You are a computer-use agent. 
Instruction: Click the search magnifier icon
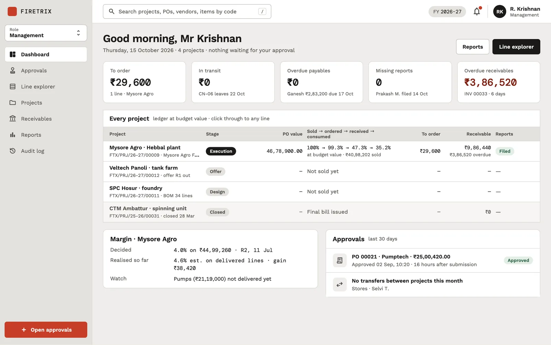tap(112, 11)
